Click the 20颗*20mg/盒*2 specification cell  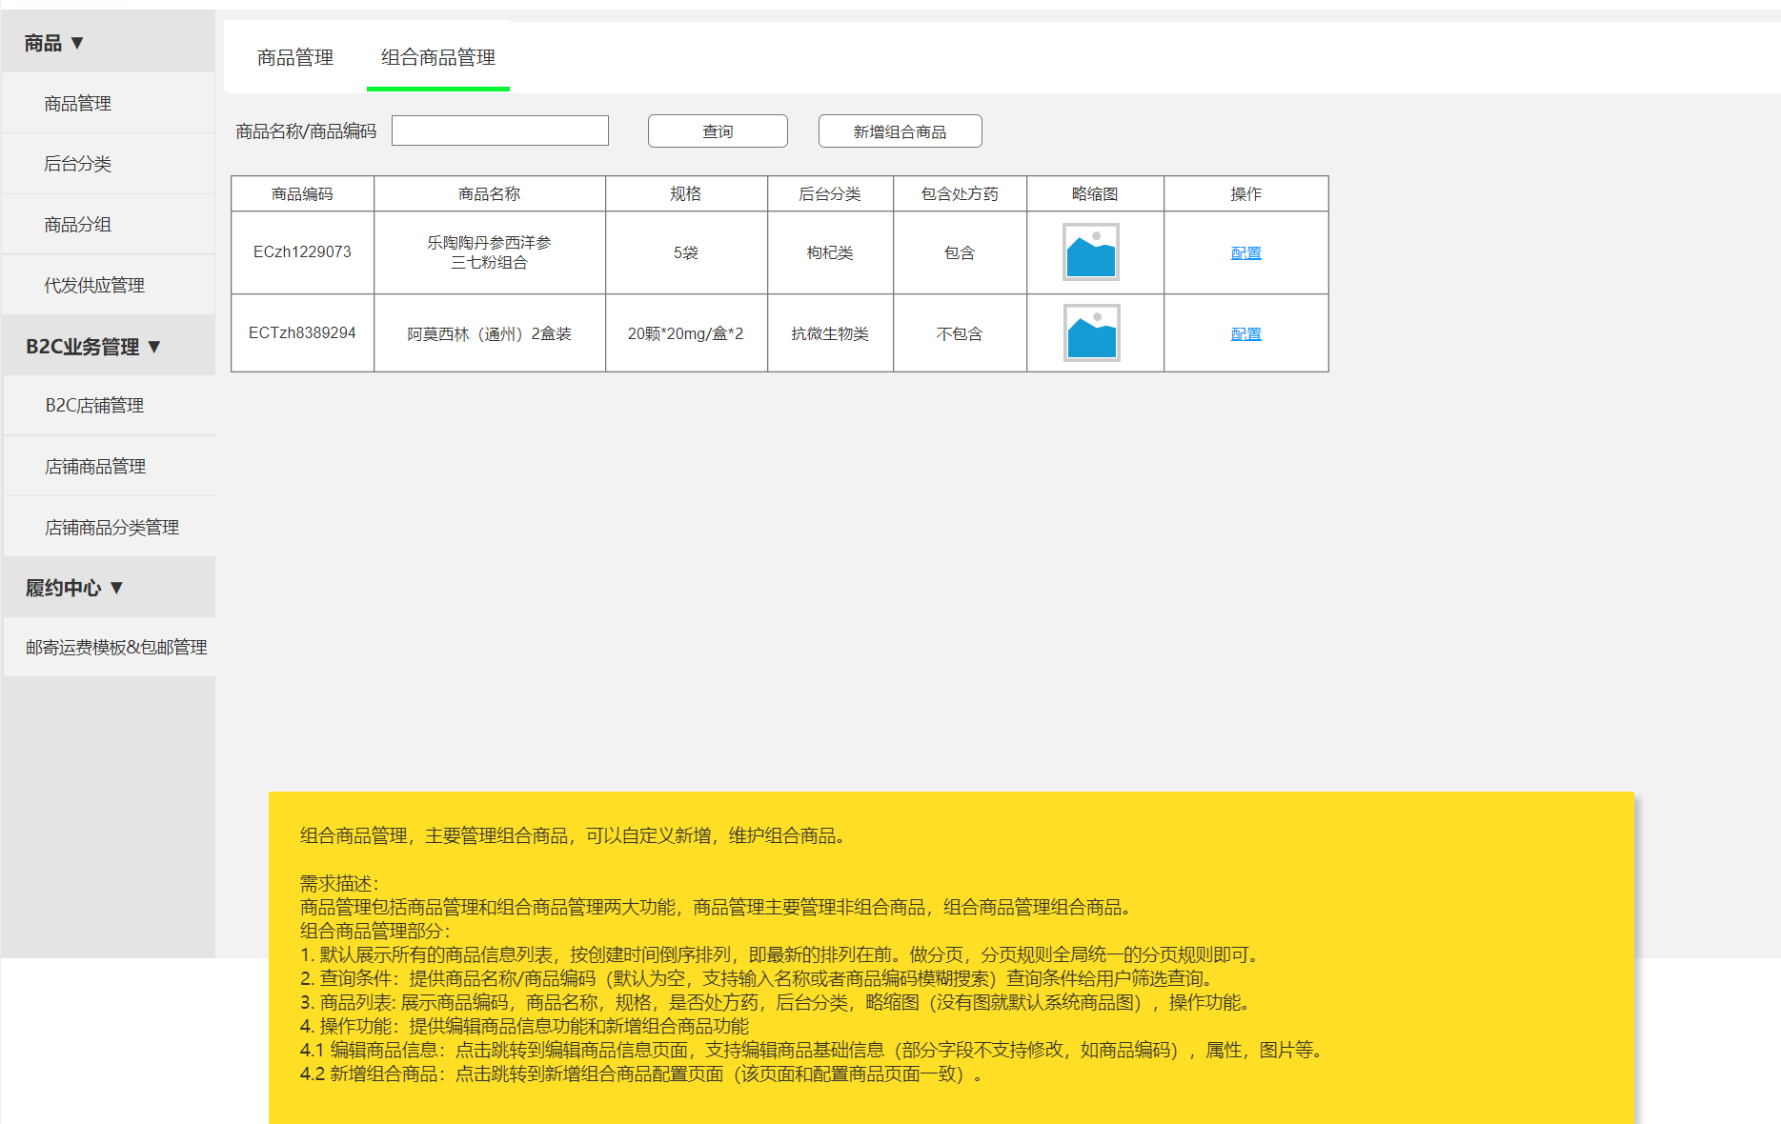point(686,333)
